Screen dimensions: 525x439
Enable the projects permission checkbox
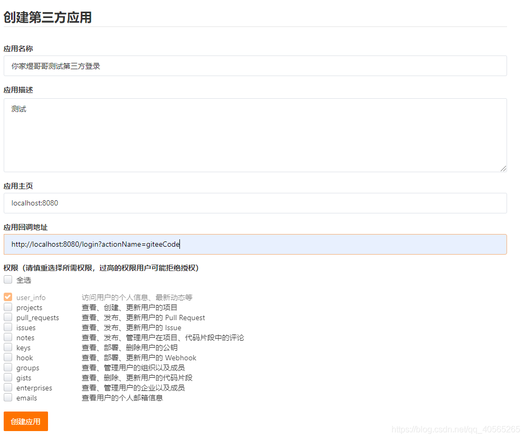tap(8, 307)
